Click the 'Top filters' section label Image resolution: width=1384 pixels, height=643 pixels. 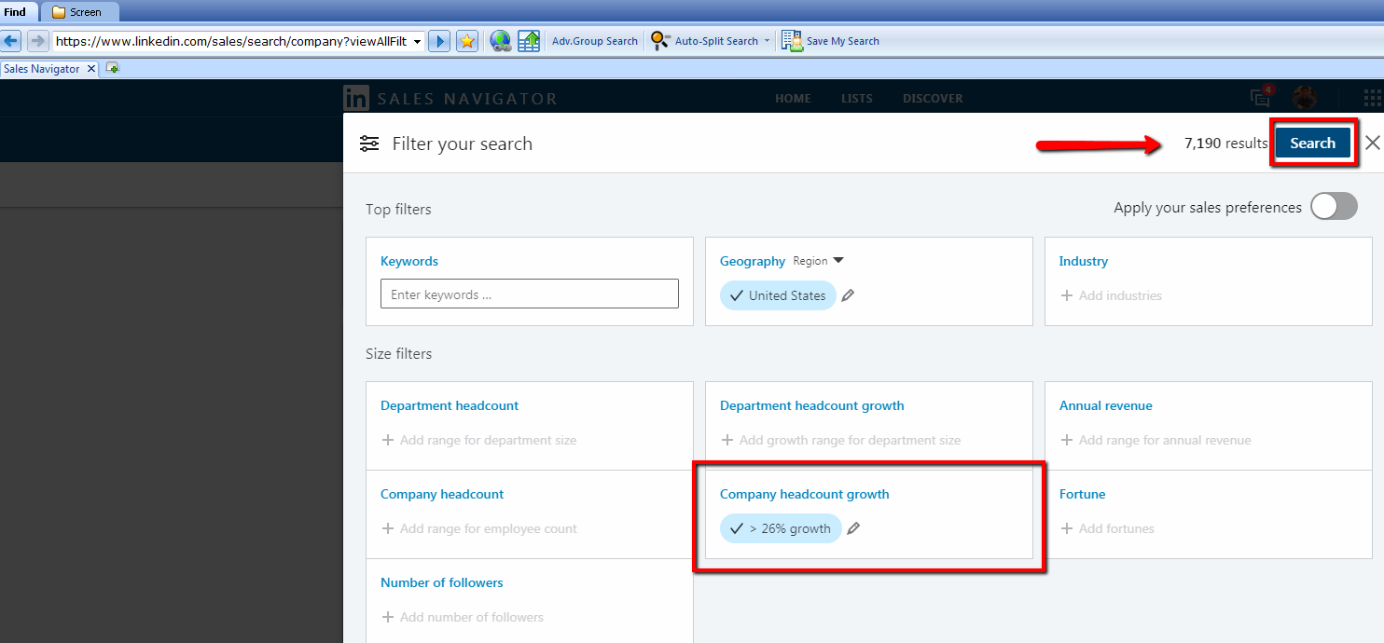(x=398, y=210)
